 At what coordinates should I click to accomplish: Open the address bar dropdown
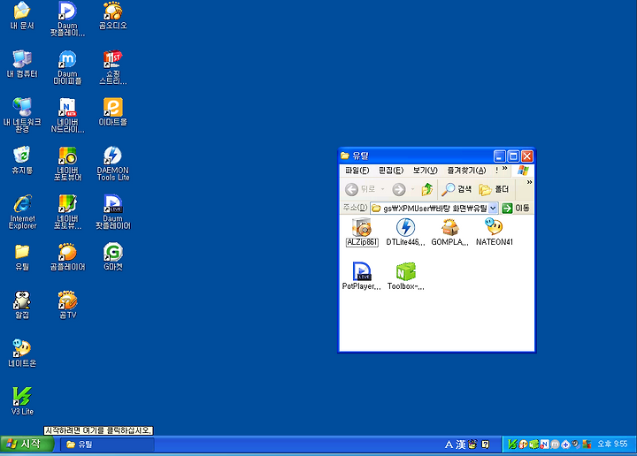[x=493, y=209]
